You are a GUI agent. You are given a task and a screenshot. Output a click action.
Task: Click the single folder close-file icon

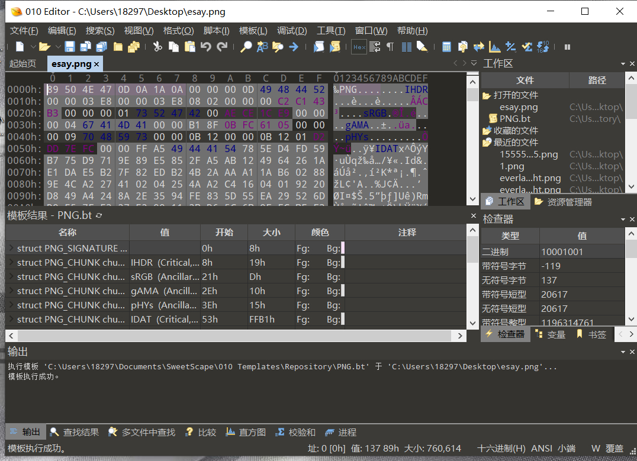[x=118, y=47]
